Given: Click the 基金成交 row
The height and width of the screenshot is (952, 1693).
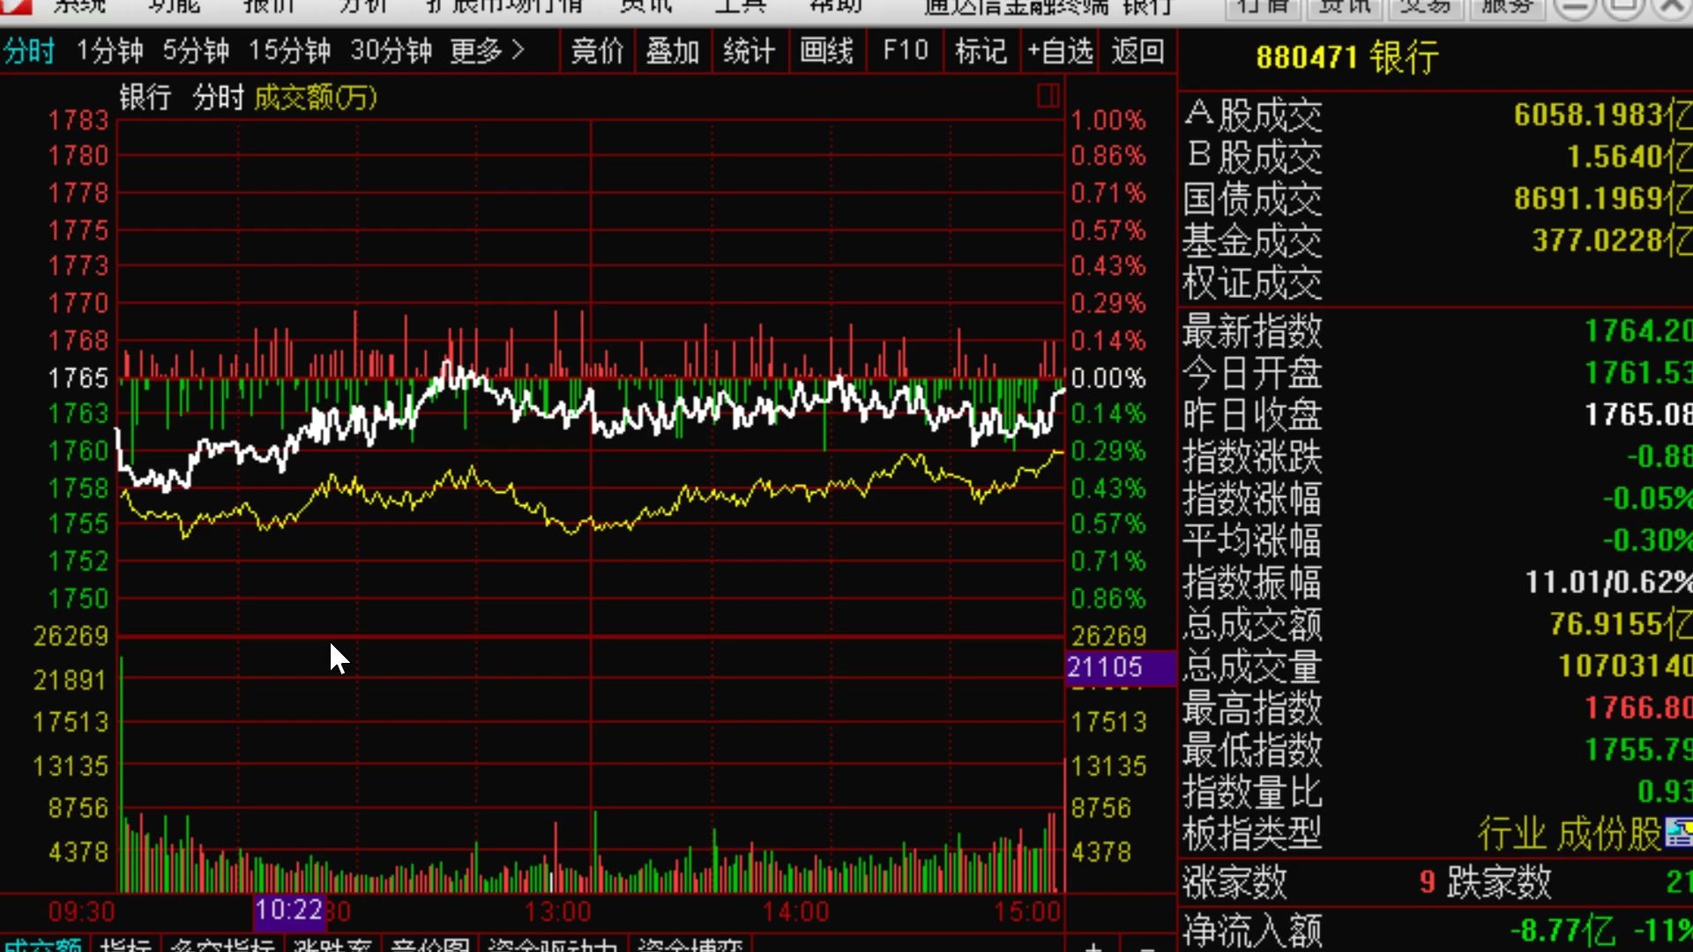Looking at the screenshot, I should (1436, 241).
